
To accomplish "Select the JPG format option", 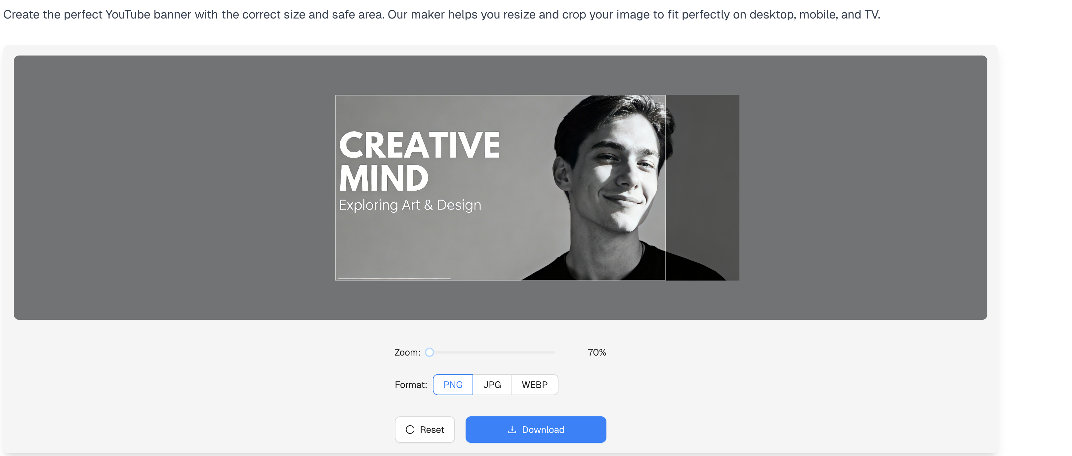I will [492, 385].
